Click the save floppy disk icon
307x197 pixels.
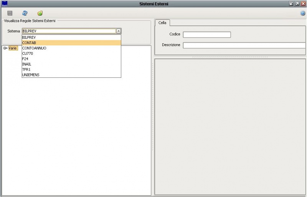coord(10,13)
